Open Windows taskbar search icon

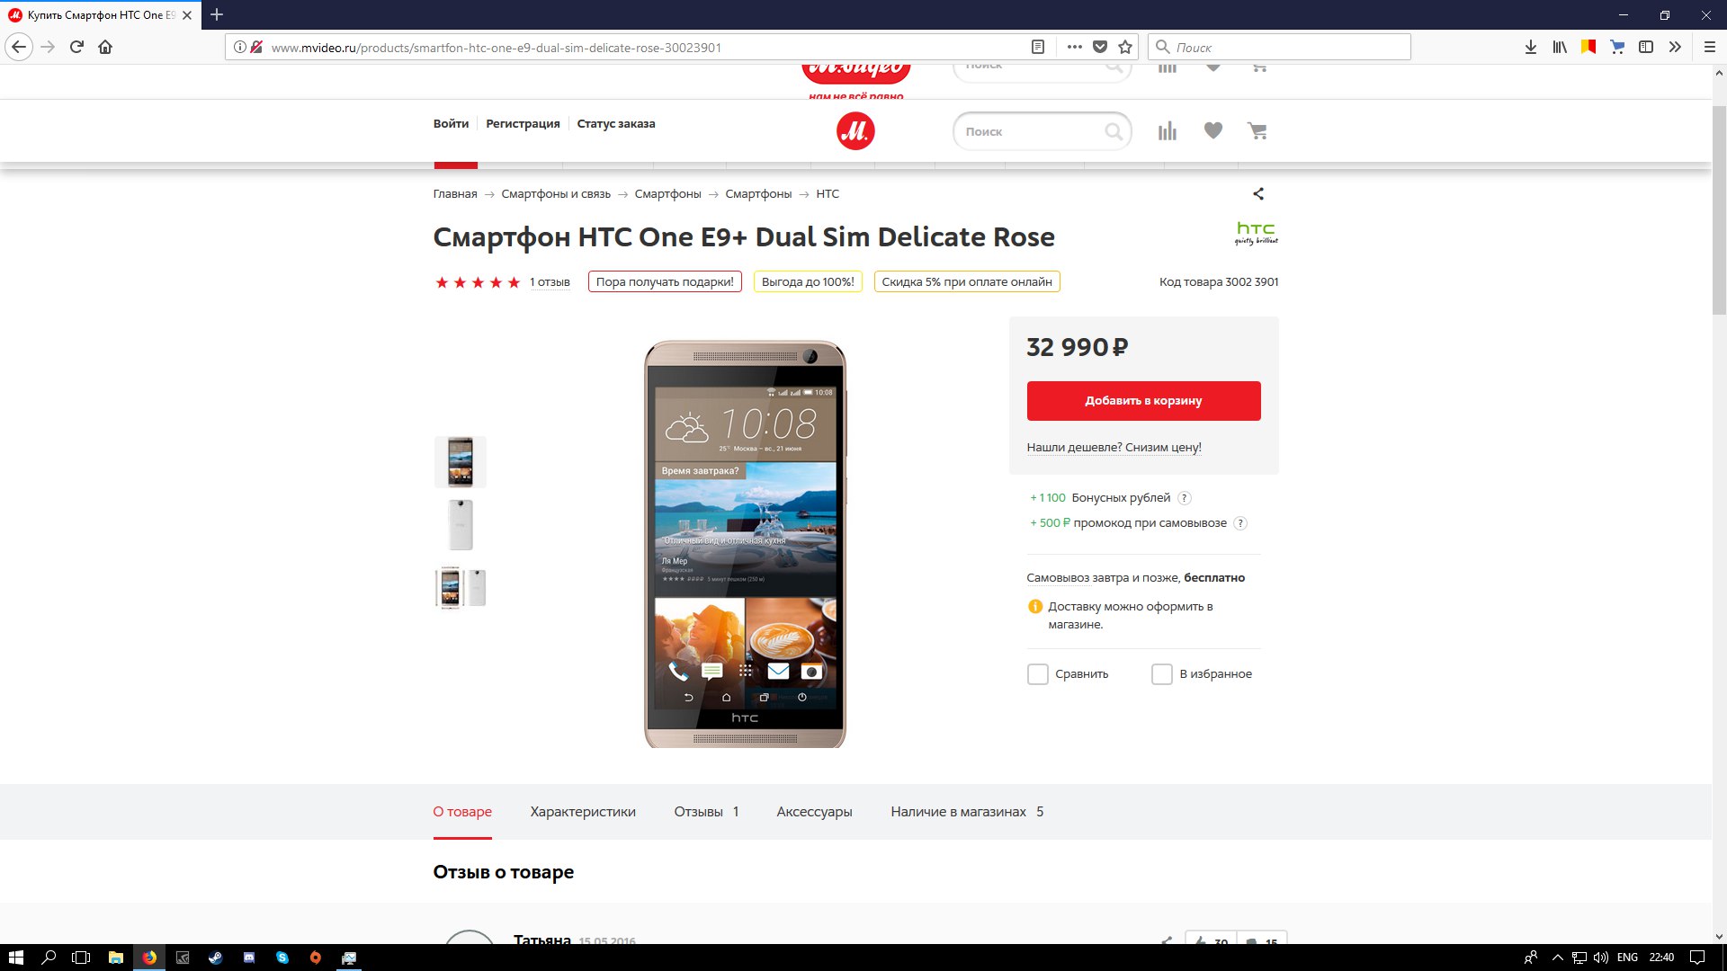[49, 958]
